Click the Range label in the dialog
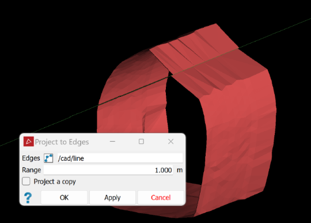 point(31,170)
